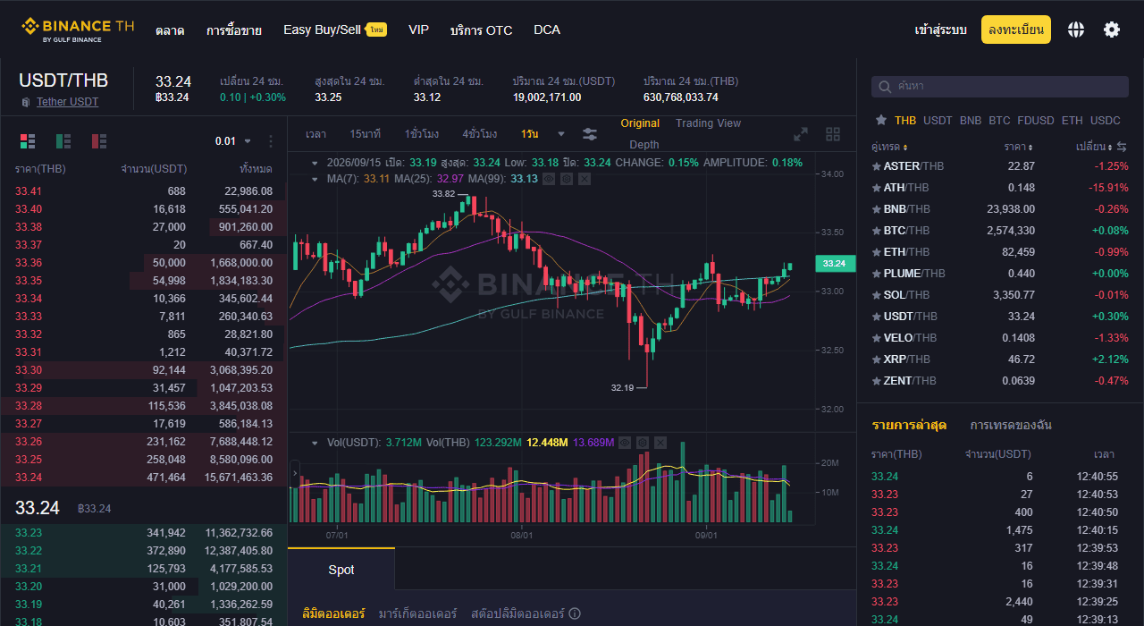
Task: Open language globe selector in header
Action: (x=1076, y=30)
